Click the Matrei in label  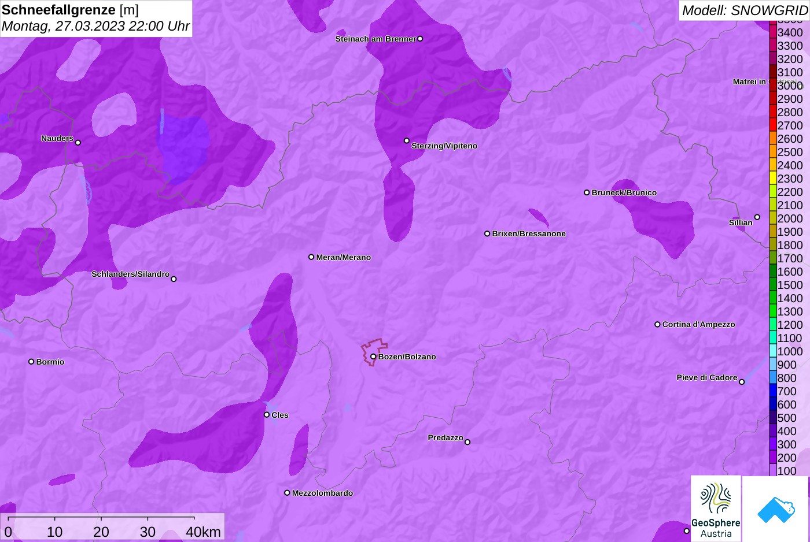tap(749, 81)
